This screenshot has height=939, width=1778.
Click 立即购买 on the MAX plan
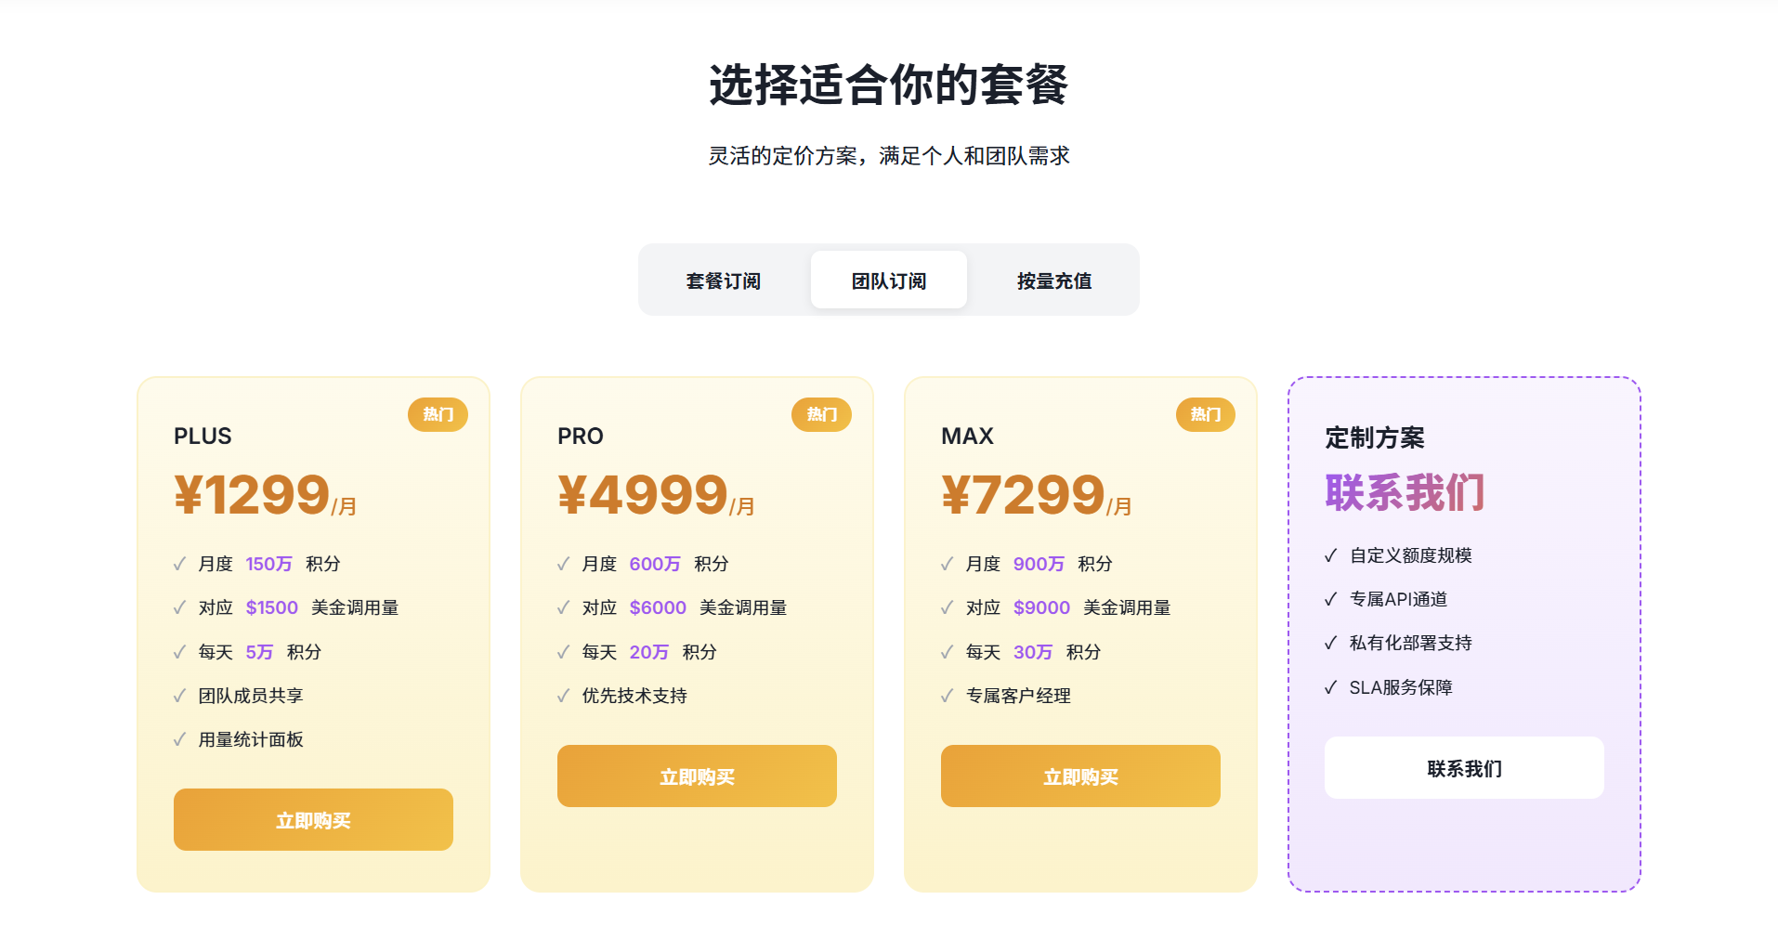tap(1080, 776)
